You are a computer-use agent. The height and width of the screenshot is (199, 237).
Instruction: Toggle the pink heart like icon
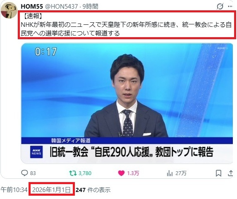coord(121,173)
